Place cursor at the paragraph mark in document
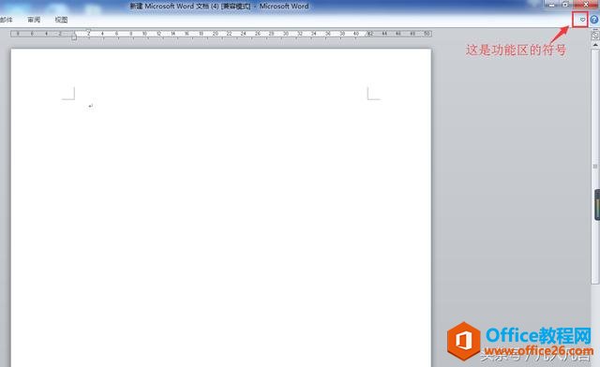Image resolution: width=600 pixels, height=367 pixels. [90, 106]
